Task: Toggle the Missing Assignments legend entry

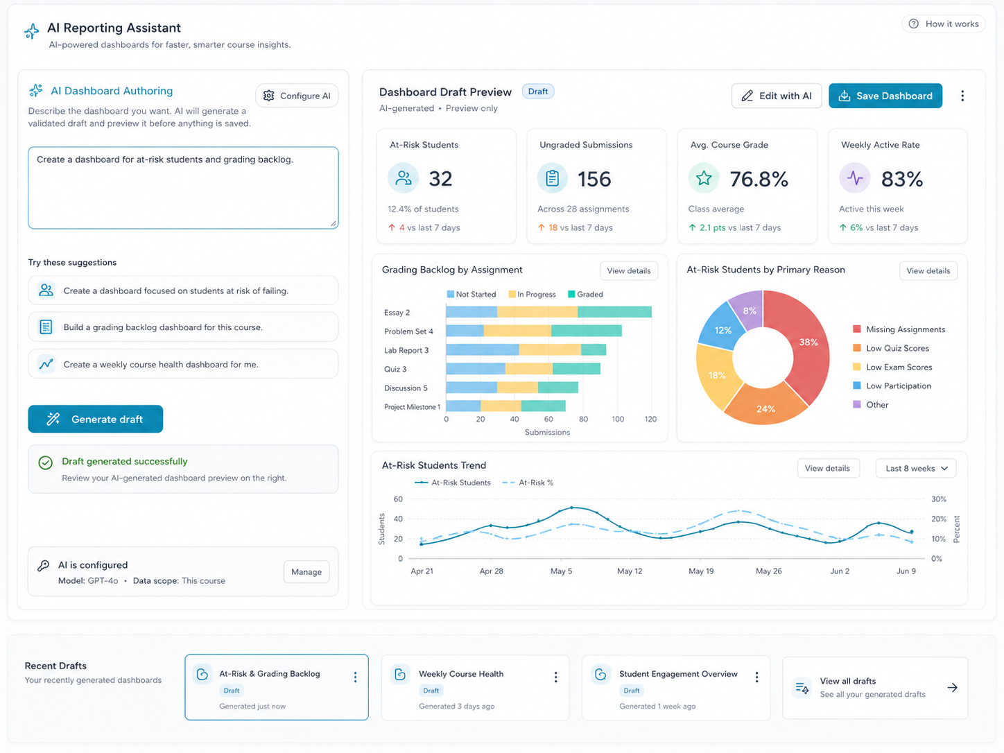Action: 899,329
